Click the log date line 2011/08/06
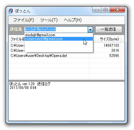Image resolution: width=134 pixels, height=130 pixels. [23, 88]
